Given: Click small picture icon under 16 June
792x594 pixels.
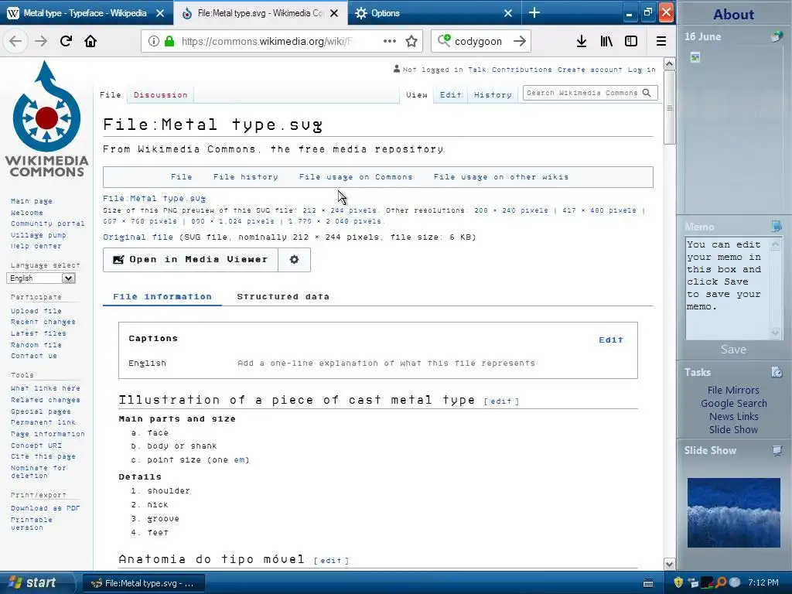Looking at the screenshot, I should pos(695,57).
